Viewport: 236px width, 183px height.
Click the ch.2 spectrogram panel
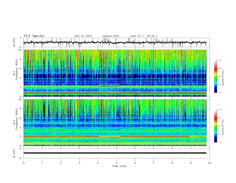(115, 123)
